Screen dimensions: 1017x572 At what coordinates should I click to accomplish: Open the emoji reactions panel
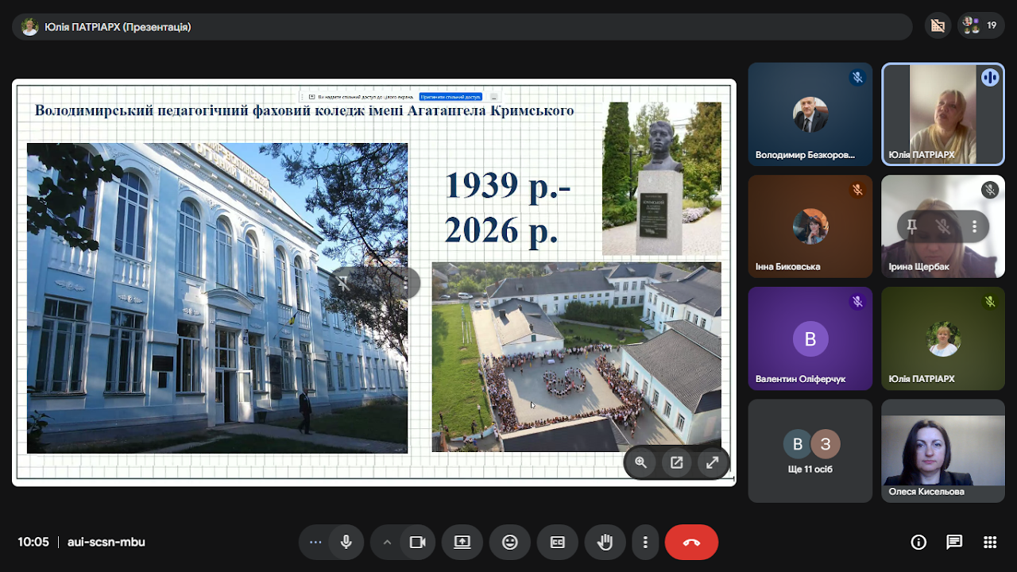510,542
